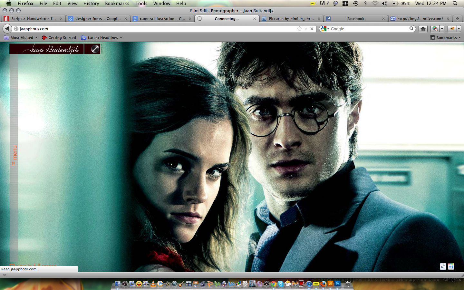Viewport: 464px width, 290px height.
Task: Switch to camera illustration Google tab
Action: point(162,19)
